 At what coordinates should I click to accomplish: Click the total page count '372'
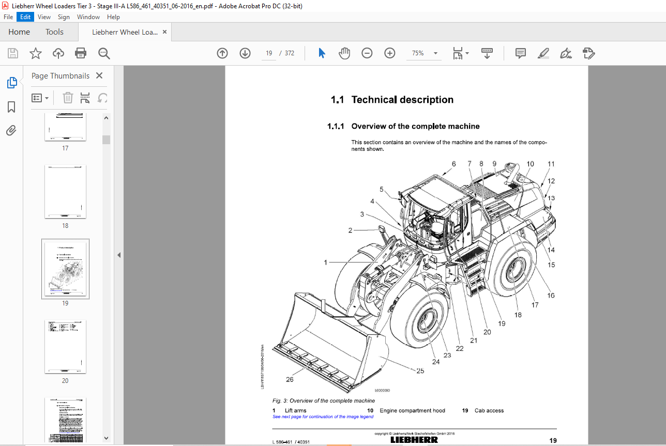(x=290, y=53)
